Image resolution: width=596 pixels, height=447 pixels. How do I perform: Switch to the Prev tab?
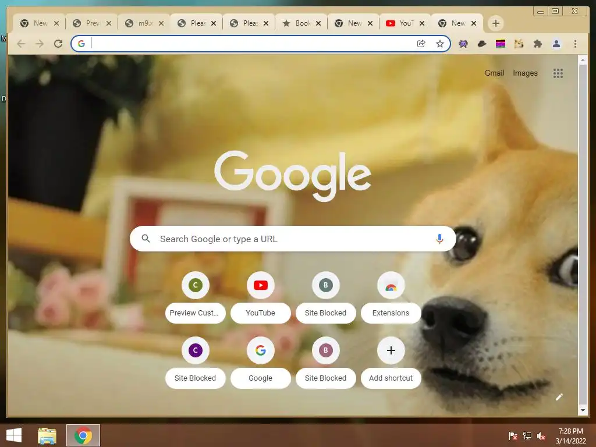[x=91, y=23]
